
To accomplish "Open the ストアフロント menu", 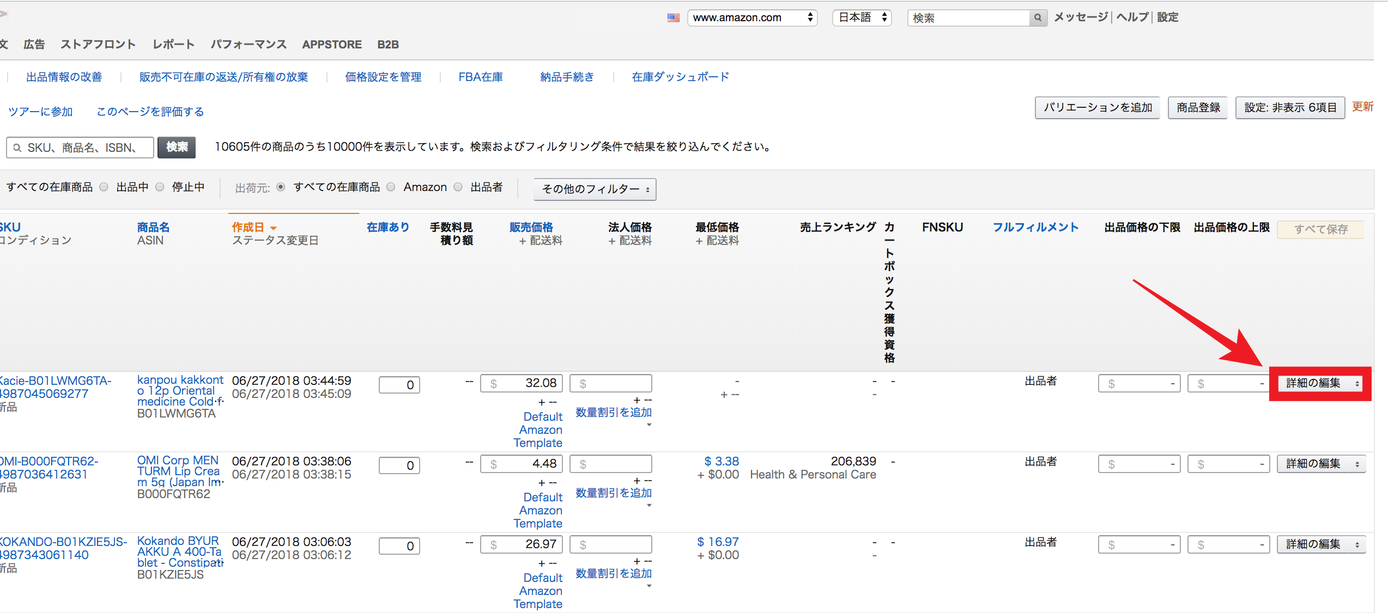I will [x=98, y=44].
